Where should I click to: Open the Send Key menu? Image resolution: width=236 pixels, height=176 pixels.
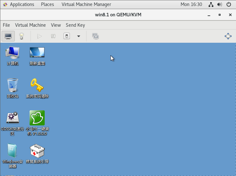(76, 25)
